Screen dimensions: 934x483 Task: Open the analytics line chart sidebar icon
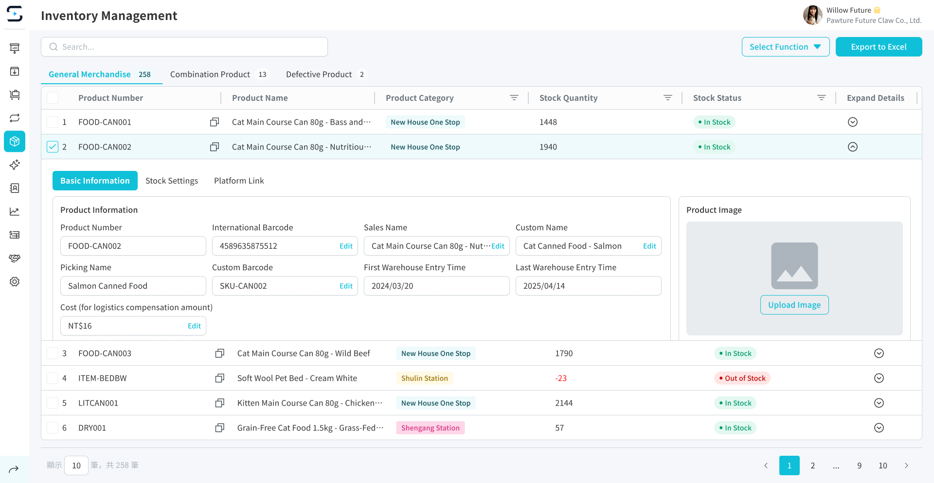(15, 212)
